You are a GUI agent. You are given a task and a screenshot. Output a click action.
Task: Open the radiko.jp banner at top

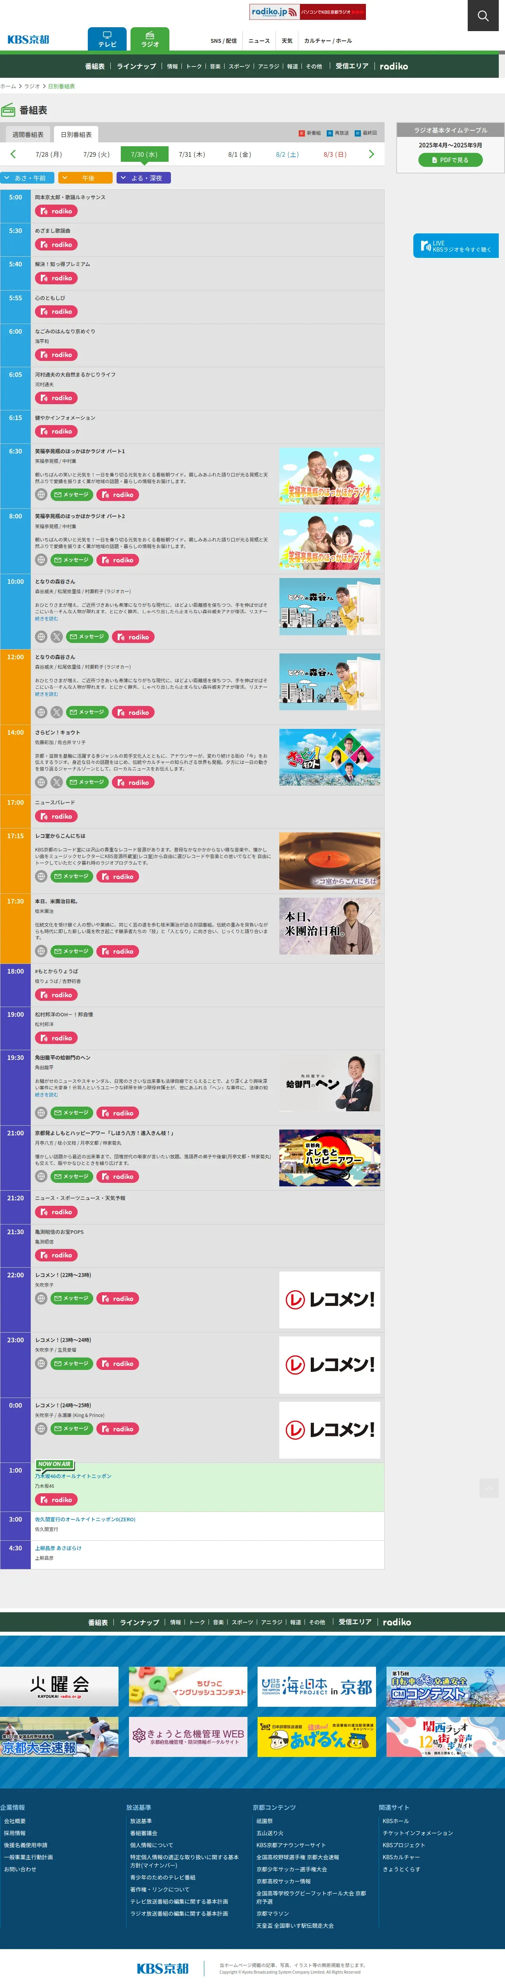307,12
